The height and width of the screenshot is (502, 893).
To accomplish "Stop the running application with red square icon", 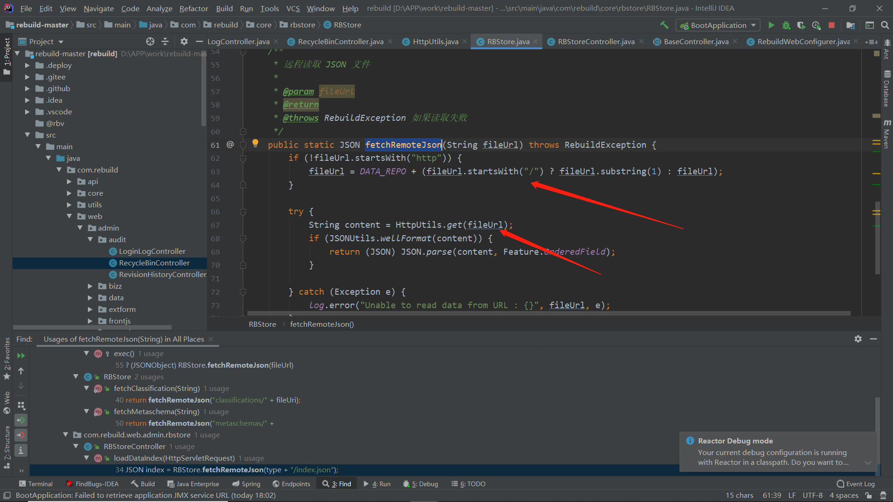I will 832,25.
